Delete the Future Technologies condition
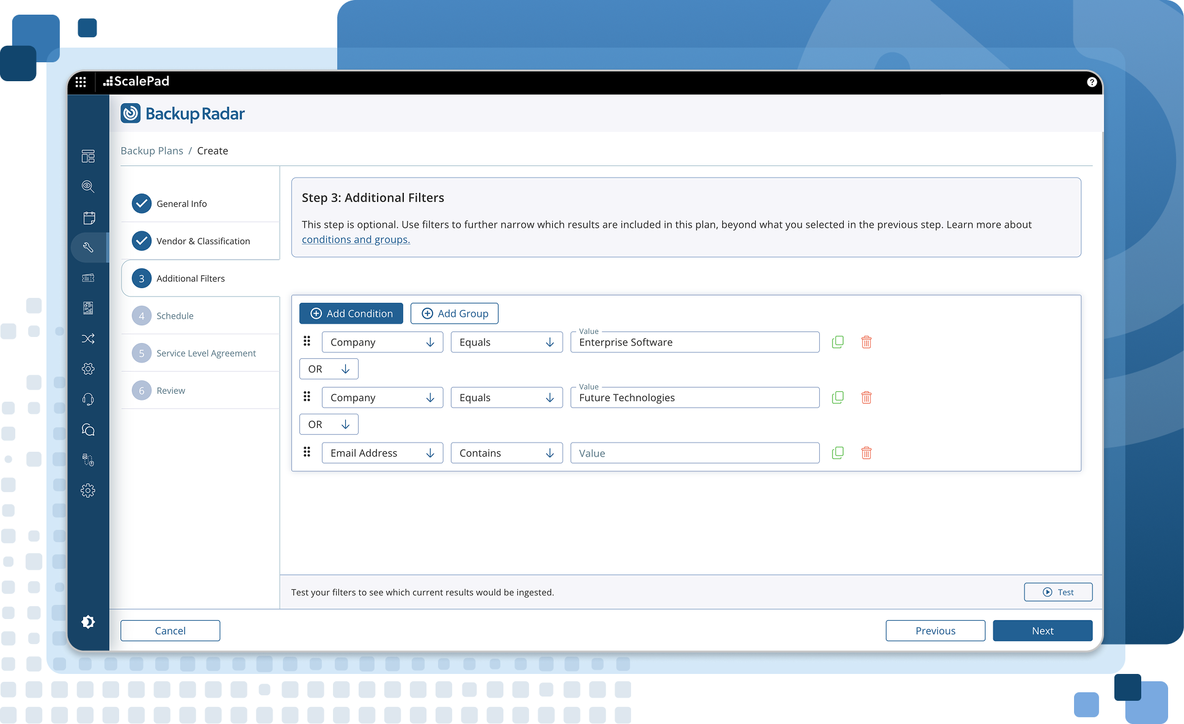This screenshot has height=724, width=1184. [x=866, y=398]
